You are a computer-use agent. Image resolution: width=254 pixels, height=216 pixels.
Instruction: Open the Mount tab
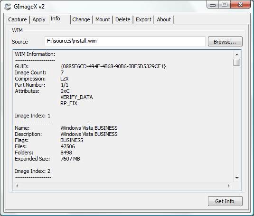click(x=103, y=19)
